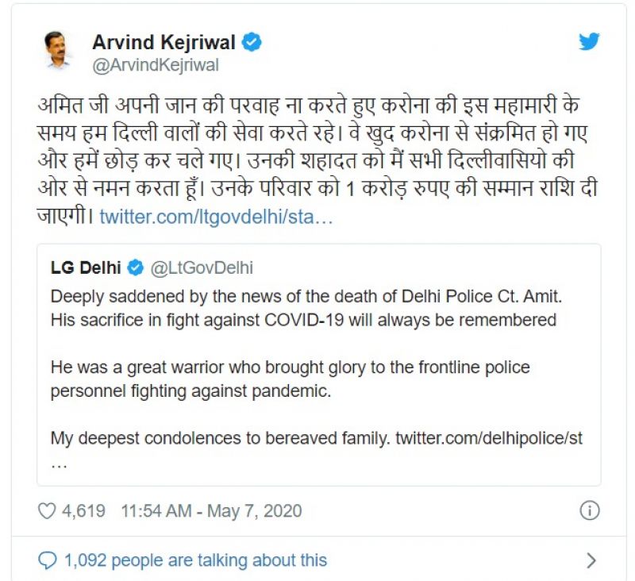The height and width of the screenshot is (581, 635).
Task: Click the "He was a great warrior" paragraph
Action: (x=290, y=379)
